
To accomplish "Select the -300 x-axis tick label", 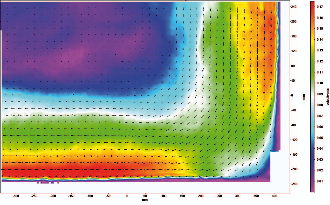I will 16,196.
